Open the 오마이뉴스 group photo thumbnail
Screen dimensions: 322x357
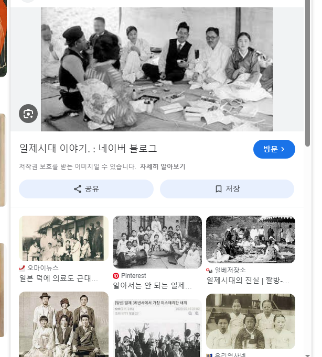pos(63,238)
